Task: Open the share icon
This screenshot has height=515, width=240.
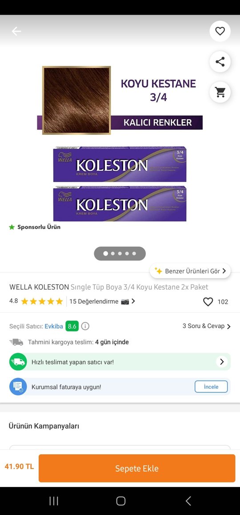Action: pyautogui.click(x=220, y=62)
